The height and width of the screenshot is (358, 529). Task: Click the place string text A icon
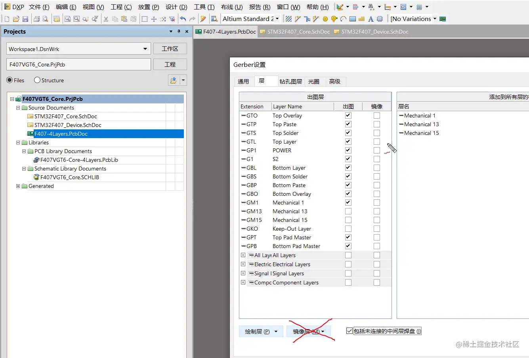[370, 19]
